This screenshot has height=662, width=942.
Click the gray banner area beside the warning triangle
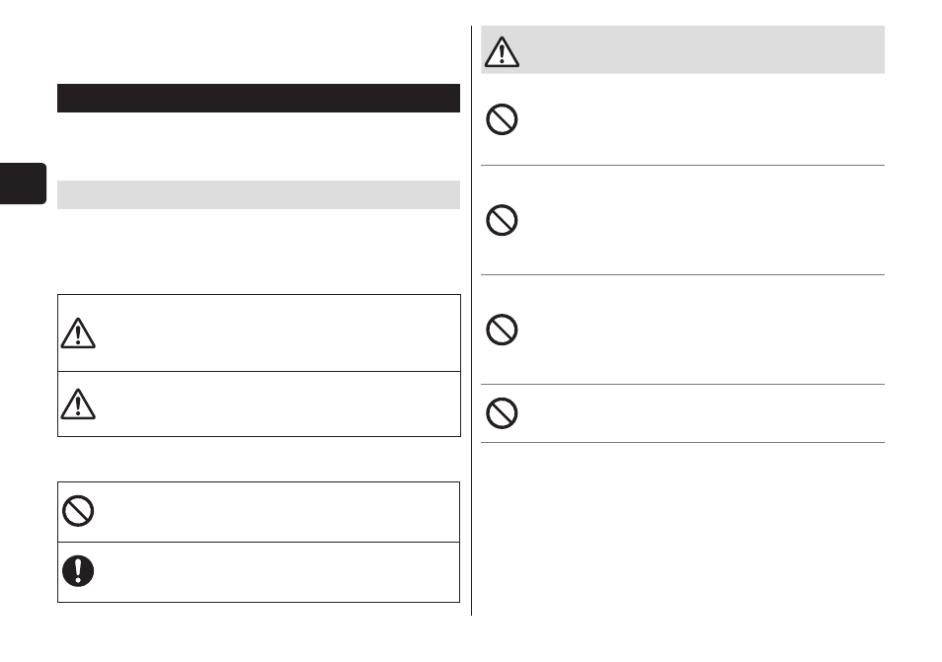[x=703, y=49]
